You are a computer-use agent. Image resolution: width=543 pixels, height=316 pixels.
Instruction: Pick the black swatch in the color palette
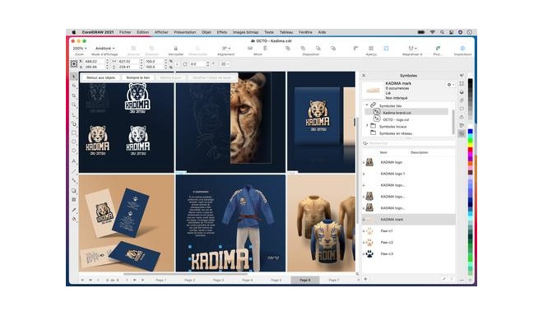tap(471, 81)
